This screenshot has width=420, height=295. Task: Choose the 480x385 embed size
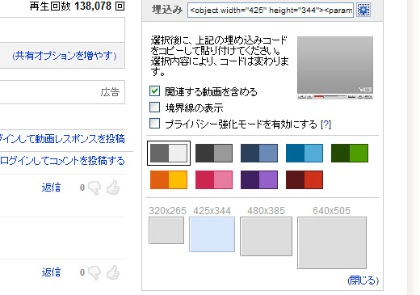[x=266, y=236]
